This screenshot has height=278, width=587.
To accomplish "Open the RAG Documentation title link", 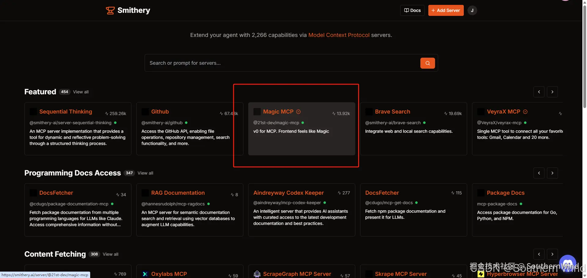I will coord(178,193).
